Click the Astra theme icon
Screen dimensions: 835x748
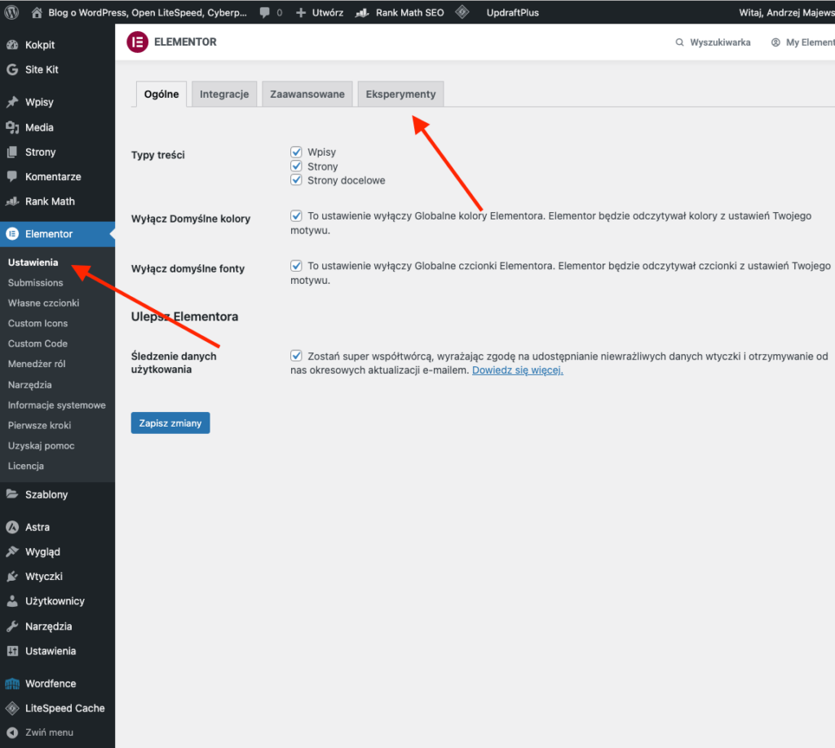click(x=12, y=527)
